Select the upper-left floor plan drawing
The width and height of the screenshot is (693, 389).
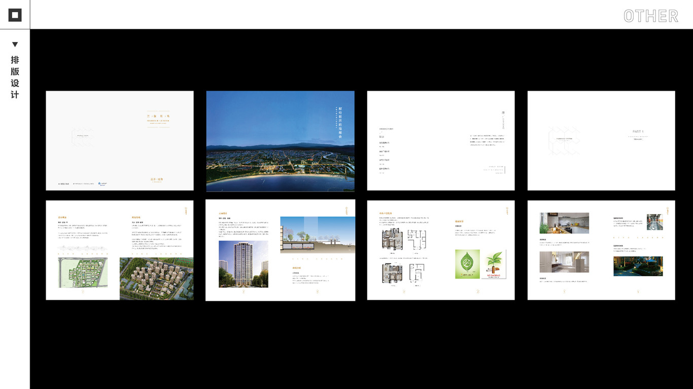point(392,240)
